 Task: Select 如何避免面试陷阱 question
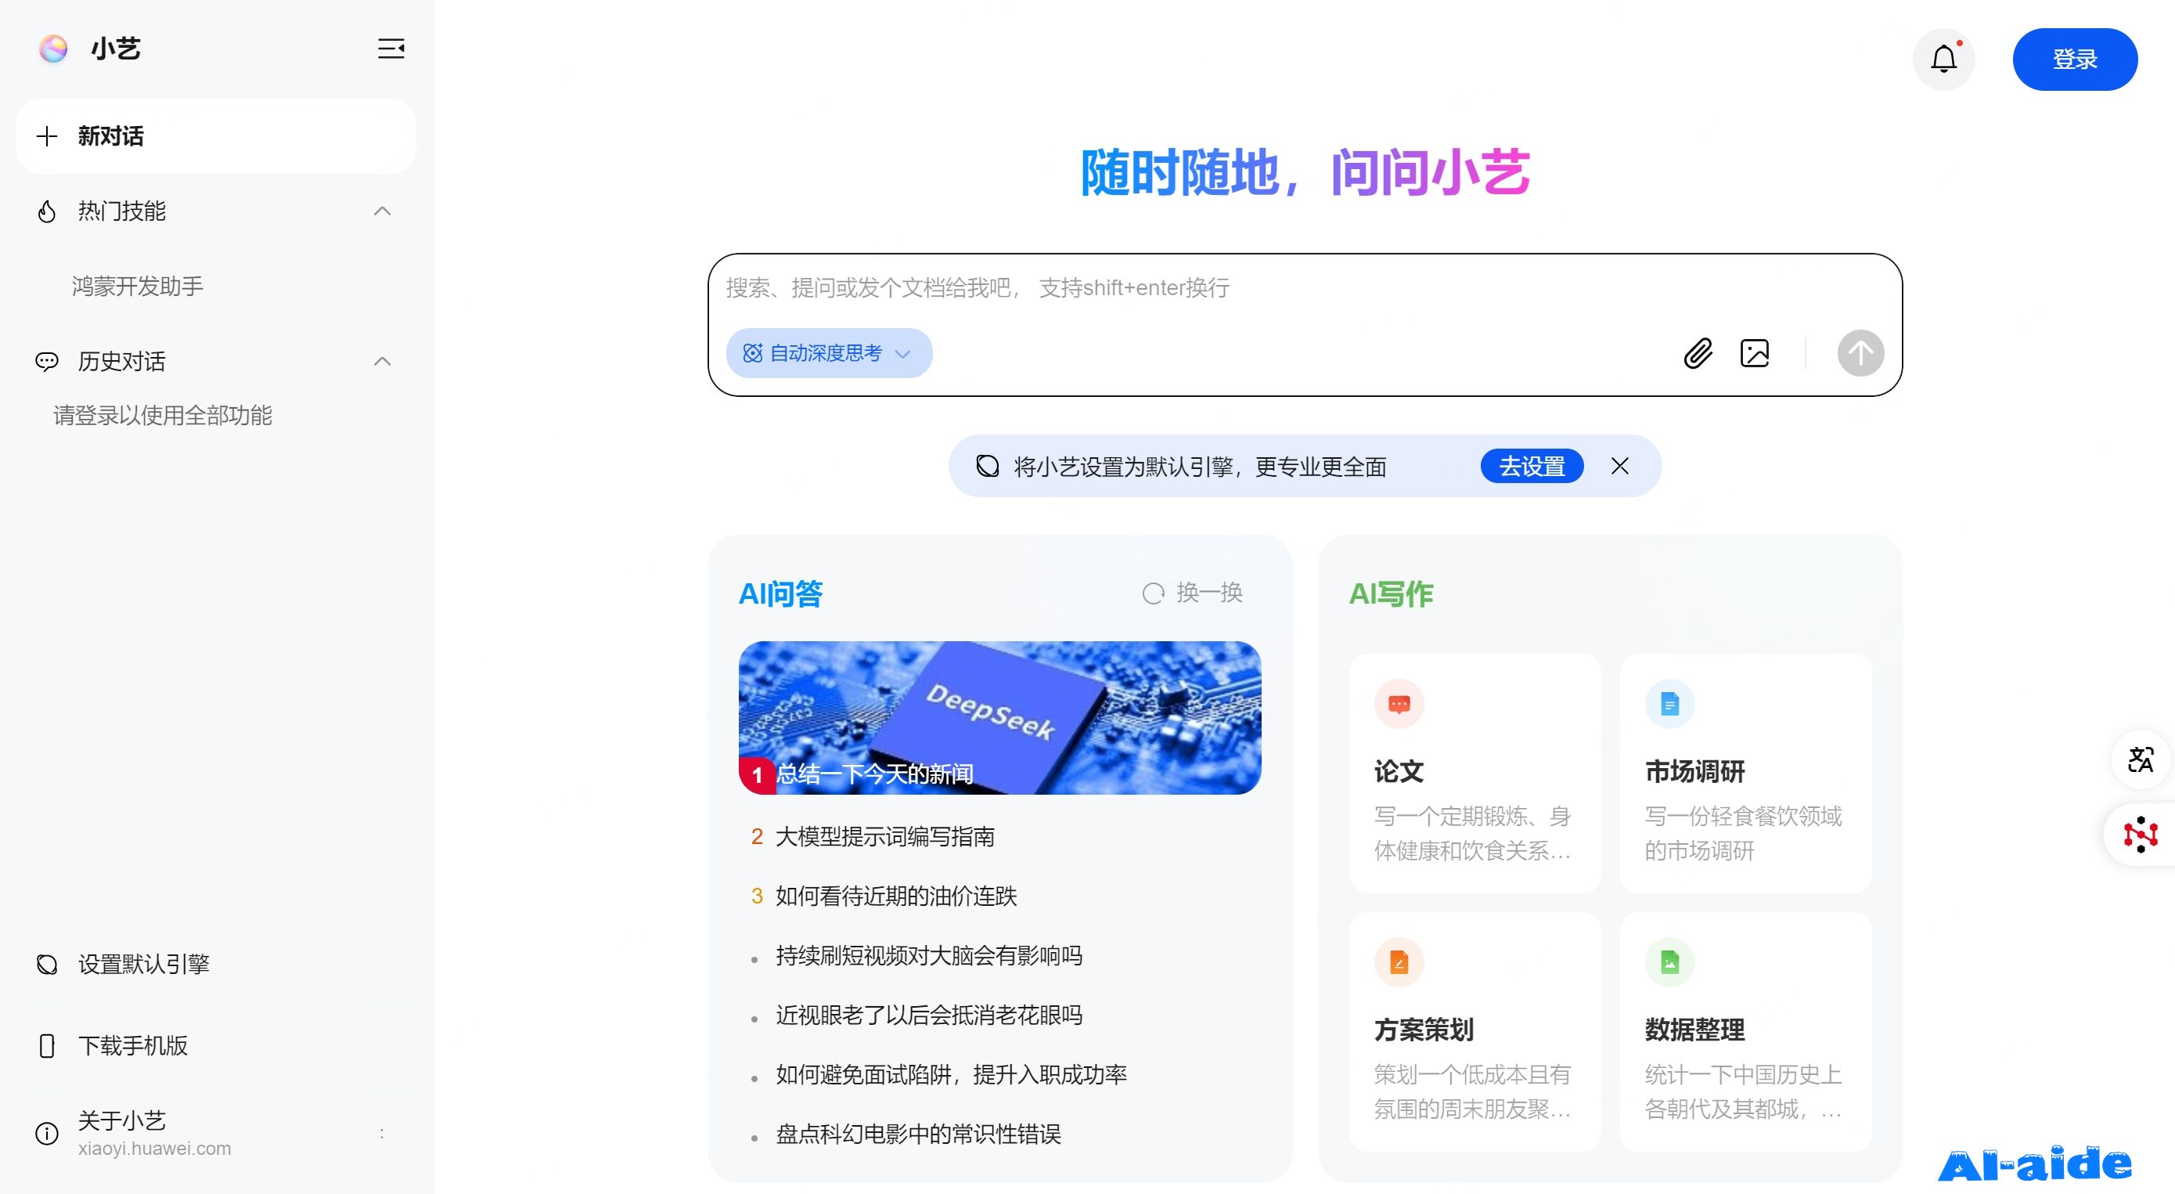(x=951, y=1075)
